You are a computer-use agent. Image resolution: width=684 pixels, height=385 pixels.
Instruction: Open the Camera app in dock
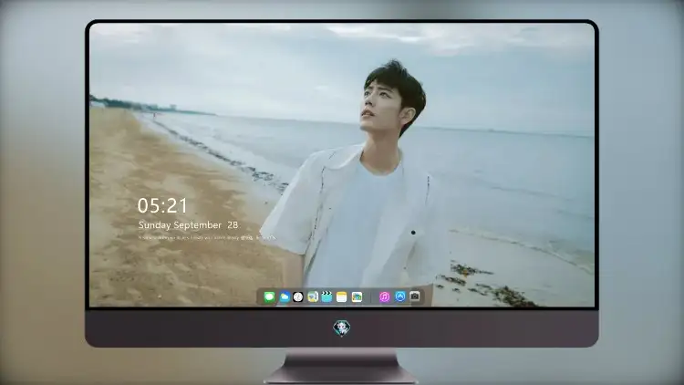415,297
